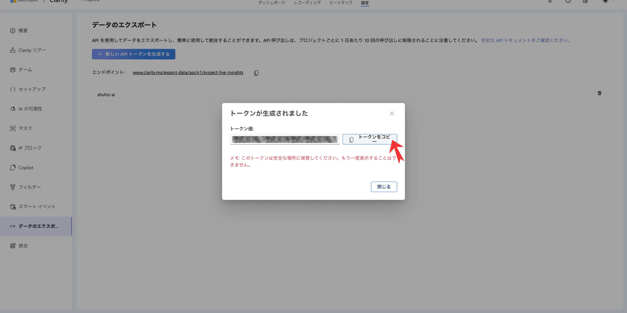Click the IP ブロック globe icon
Viewport: 627px width, 313px height.
click(x=13, y=148)
